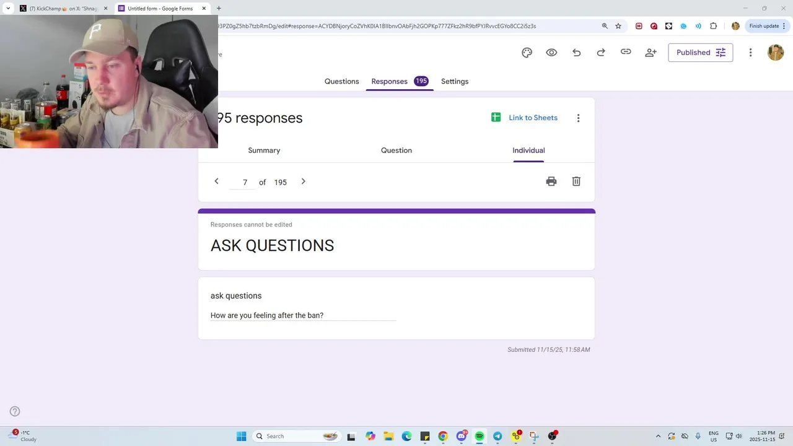Open the Chrome tab search dropdown arrow
Screen dimensions: 793x446
click(x=8, y=9)
